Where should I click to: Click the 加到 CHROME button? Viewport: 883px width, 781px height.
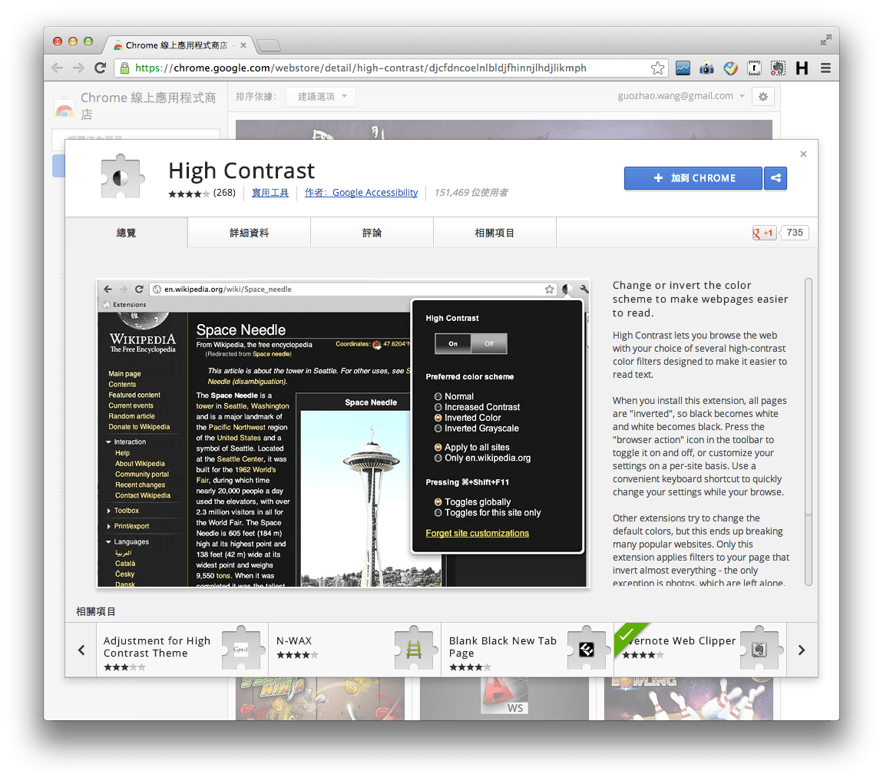[692, 178]
